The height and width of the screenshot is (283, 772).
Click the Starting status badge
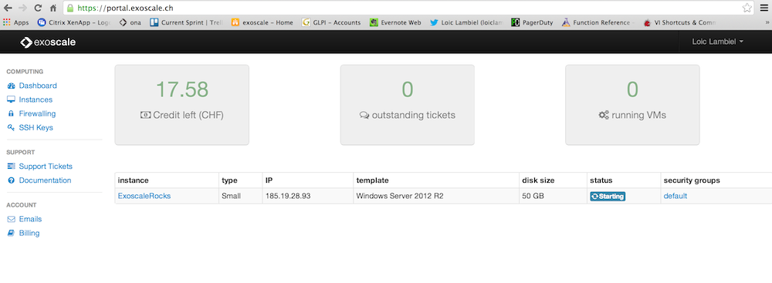608,197
